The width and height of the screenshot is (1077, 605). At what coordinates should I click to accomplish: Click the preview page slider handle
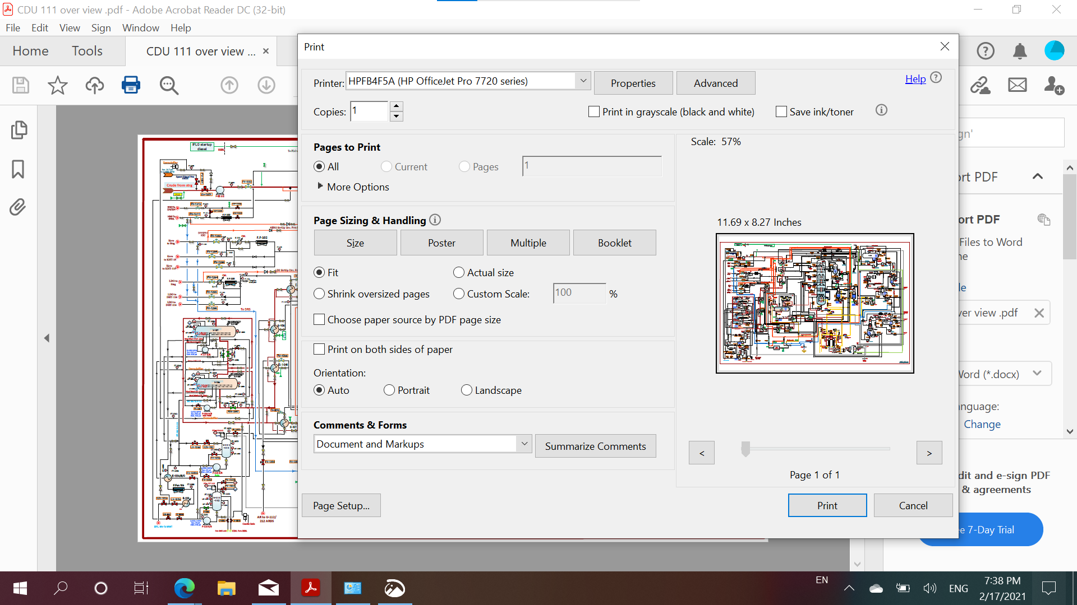coord(745,449)
